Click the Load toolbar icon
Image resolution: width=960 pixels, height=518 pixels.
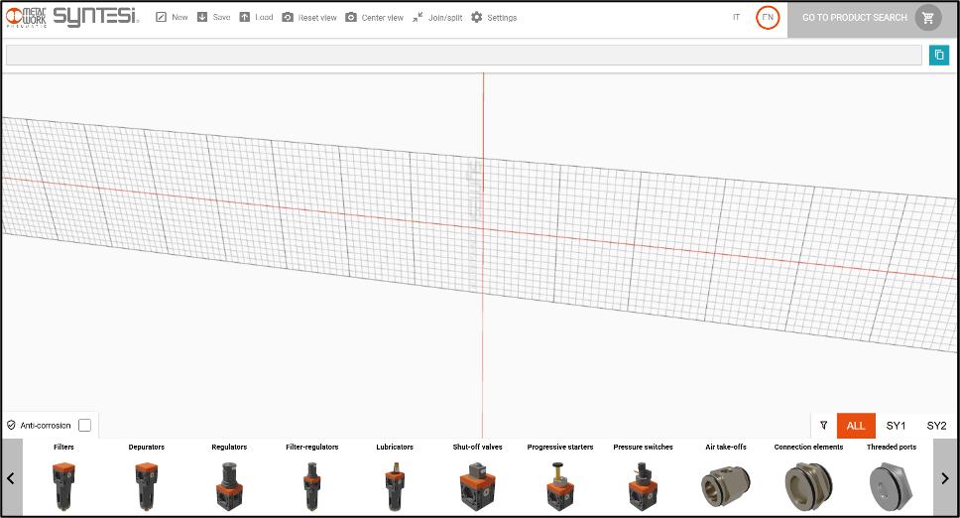click(245, 18)
